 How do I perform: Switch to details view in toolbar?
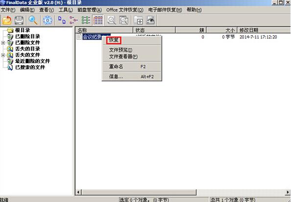98,20
